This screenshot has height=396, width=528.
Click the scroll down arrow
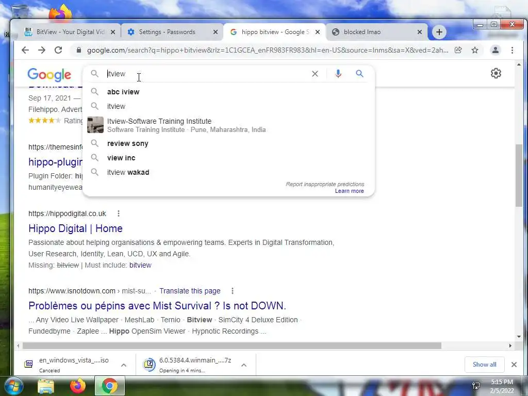519,337
